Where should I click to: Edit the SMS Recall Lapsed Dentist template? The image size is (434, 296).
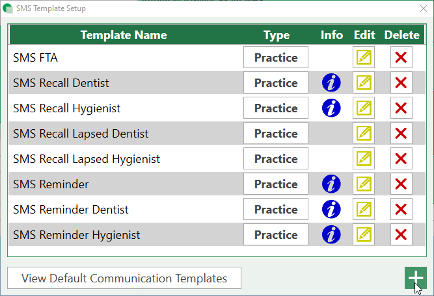click(364, 133)
